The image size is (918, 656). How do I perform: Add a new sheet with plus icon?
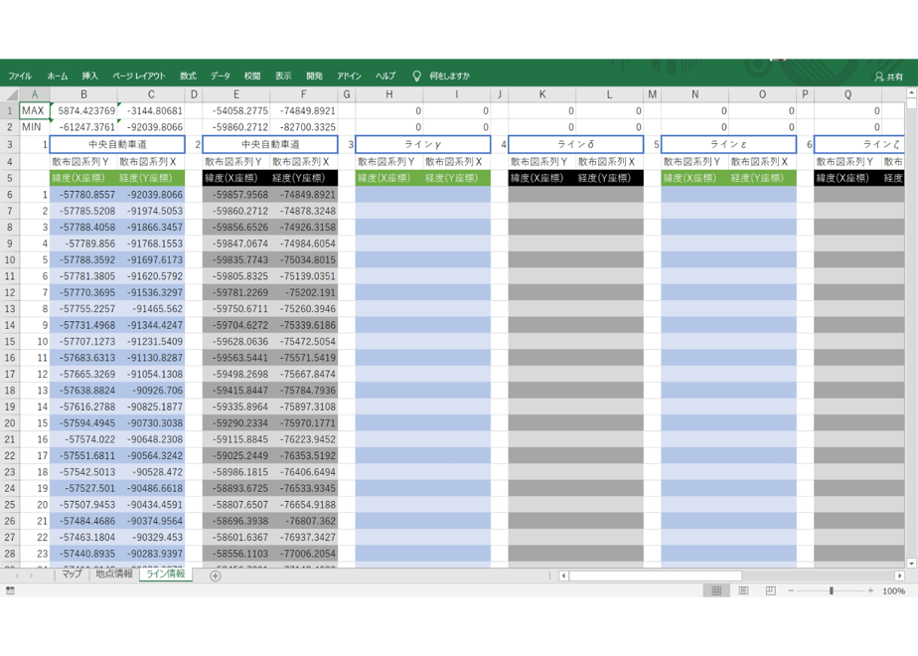pyautogui.click(x=216, y=575)
